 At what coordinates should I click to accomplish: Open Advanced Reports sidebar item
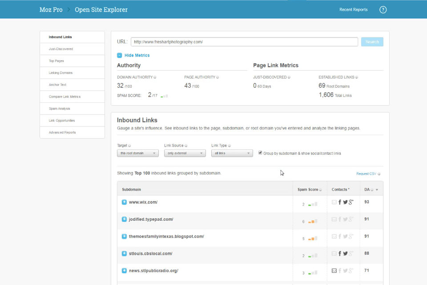click(72, 133)
